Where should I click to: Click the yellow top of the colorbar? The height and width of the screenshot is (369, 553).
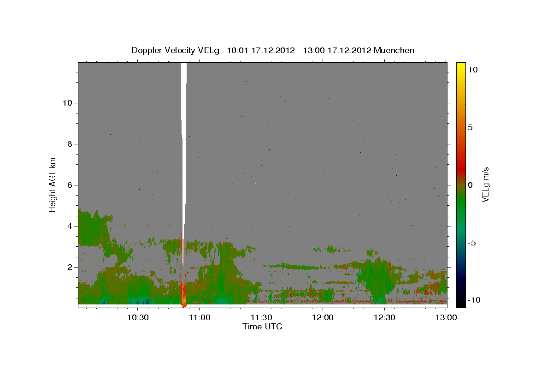point(461,67)
